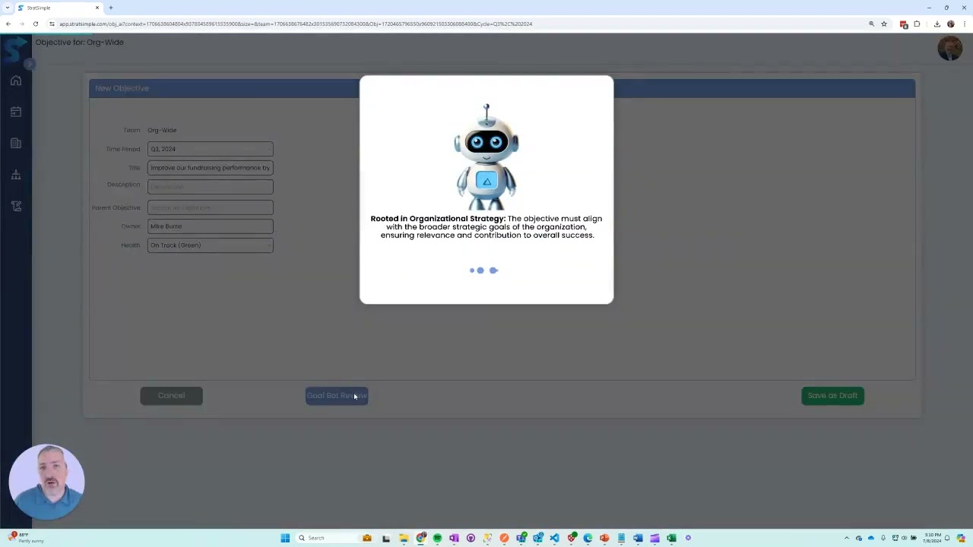Show hidden system tray icons
Screen dimensions: 973x547
847,538
